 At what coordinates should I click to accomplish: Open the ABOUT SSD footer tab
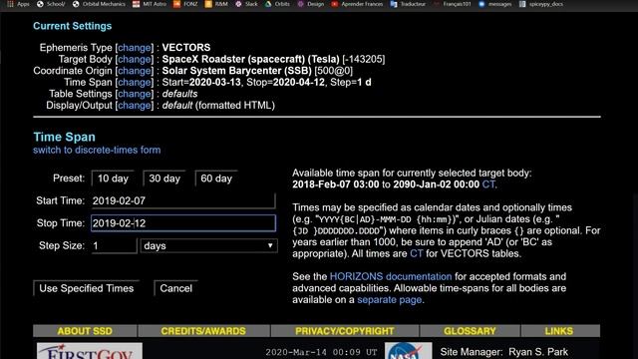tap(85, 331)
